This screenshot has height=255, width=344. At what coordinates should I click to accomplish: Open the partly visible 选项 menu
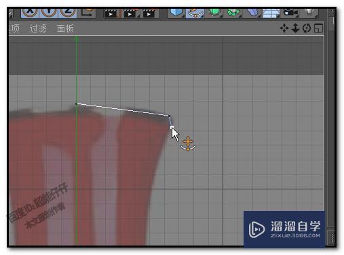click(14, 28)
